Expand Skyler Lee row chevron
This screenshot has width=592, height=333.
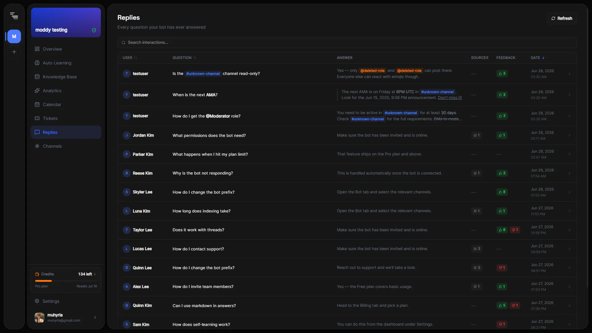point(569,192)
